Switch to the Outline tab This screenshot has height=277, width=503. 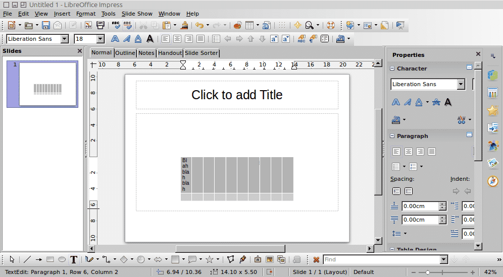coord(125,53)
